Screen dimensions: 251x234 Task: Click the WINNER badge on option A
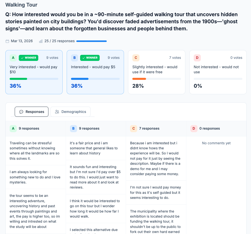point(28,58)
